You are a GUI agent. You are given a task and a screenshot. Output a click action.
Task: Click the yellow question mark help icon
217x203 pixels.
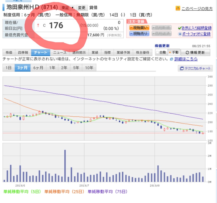(x=178, y=8)
